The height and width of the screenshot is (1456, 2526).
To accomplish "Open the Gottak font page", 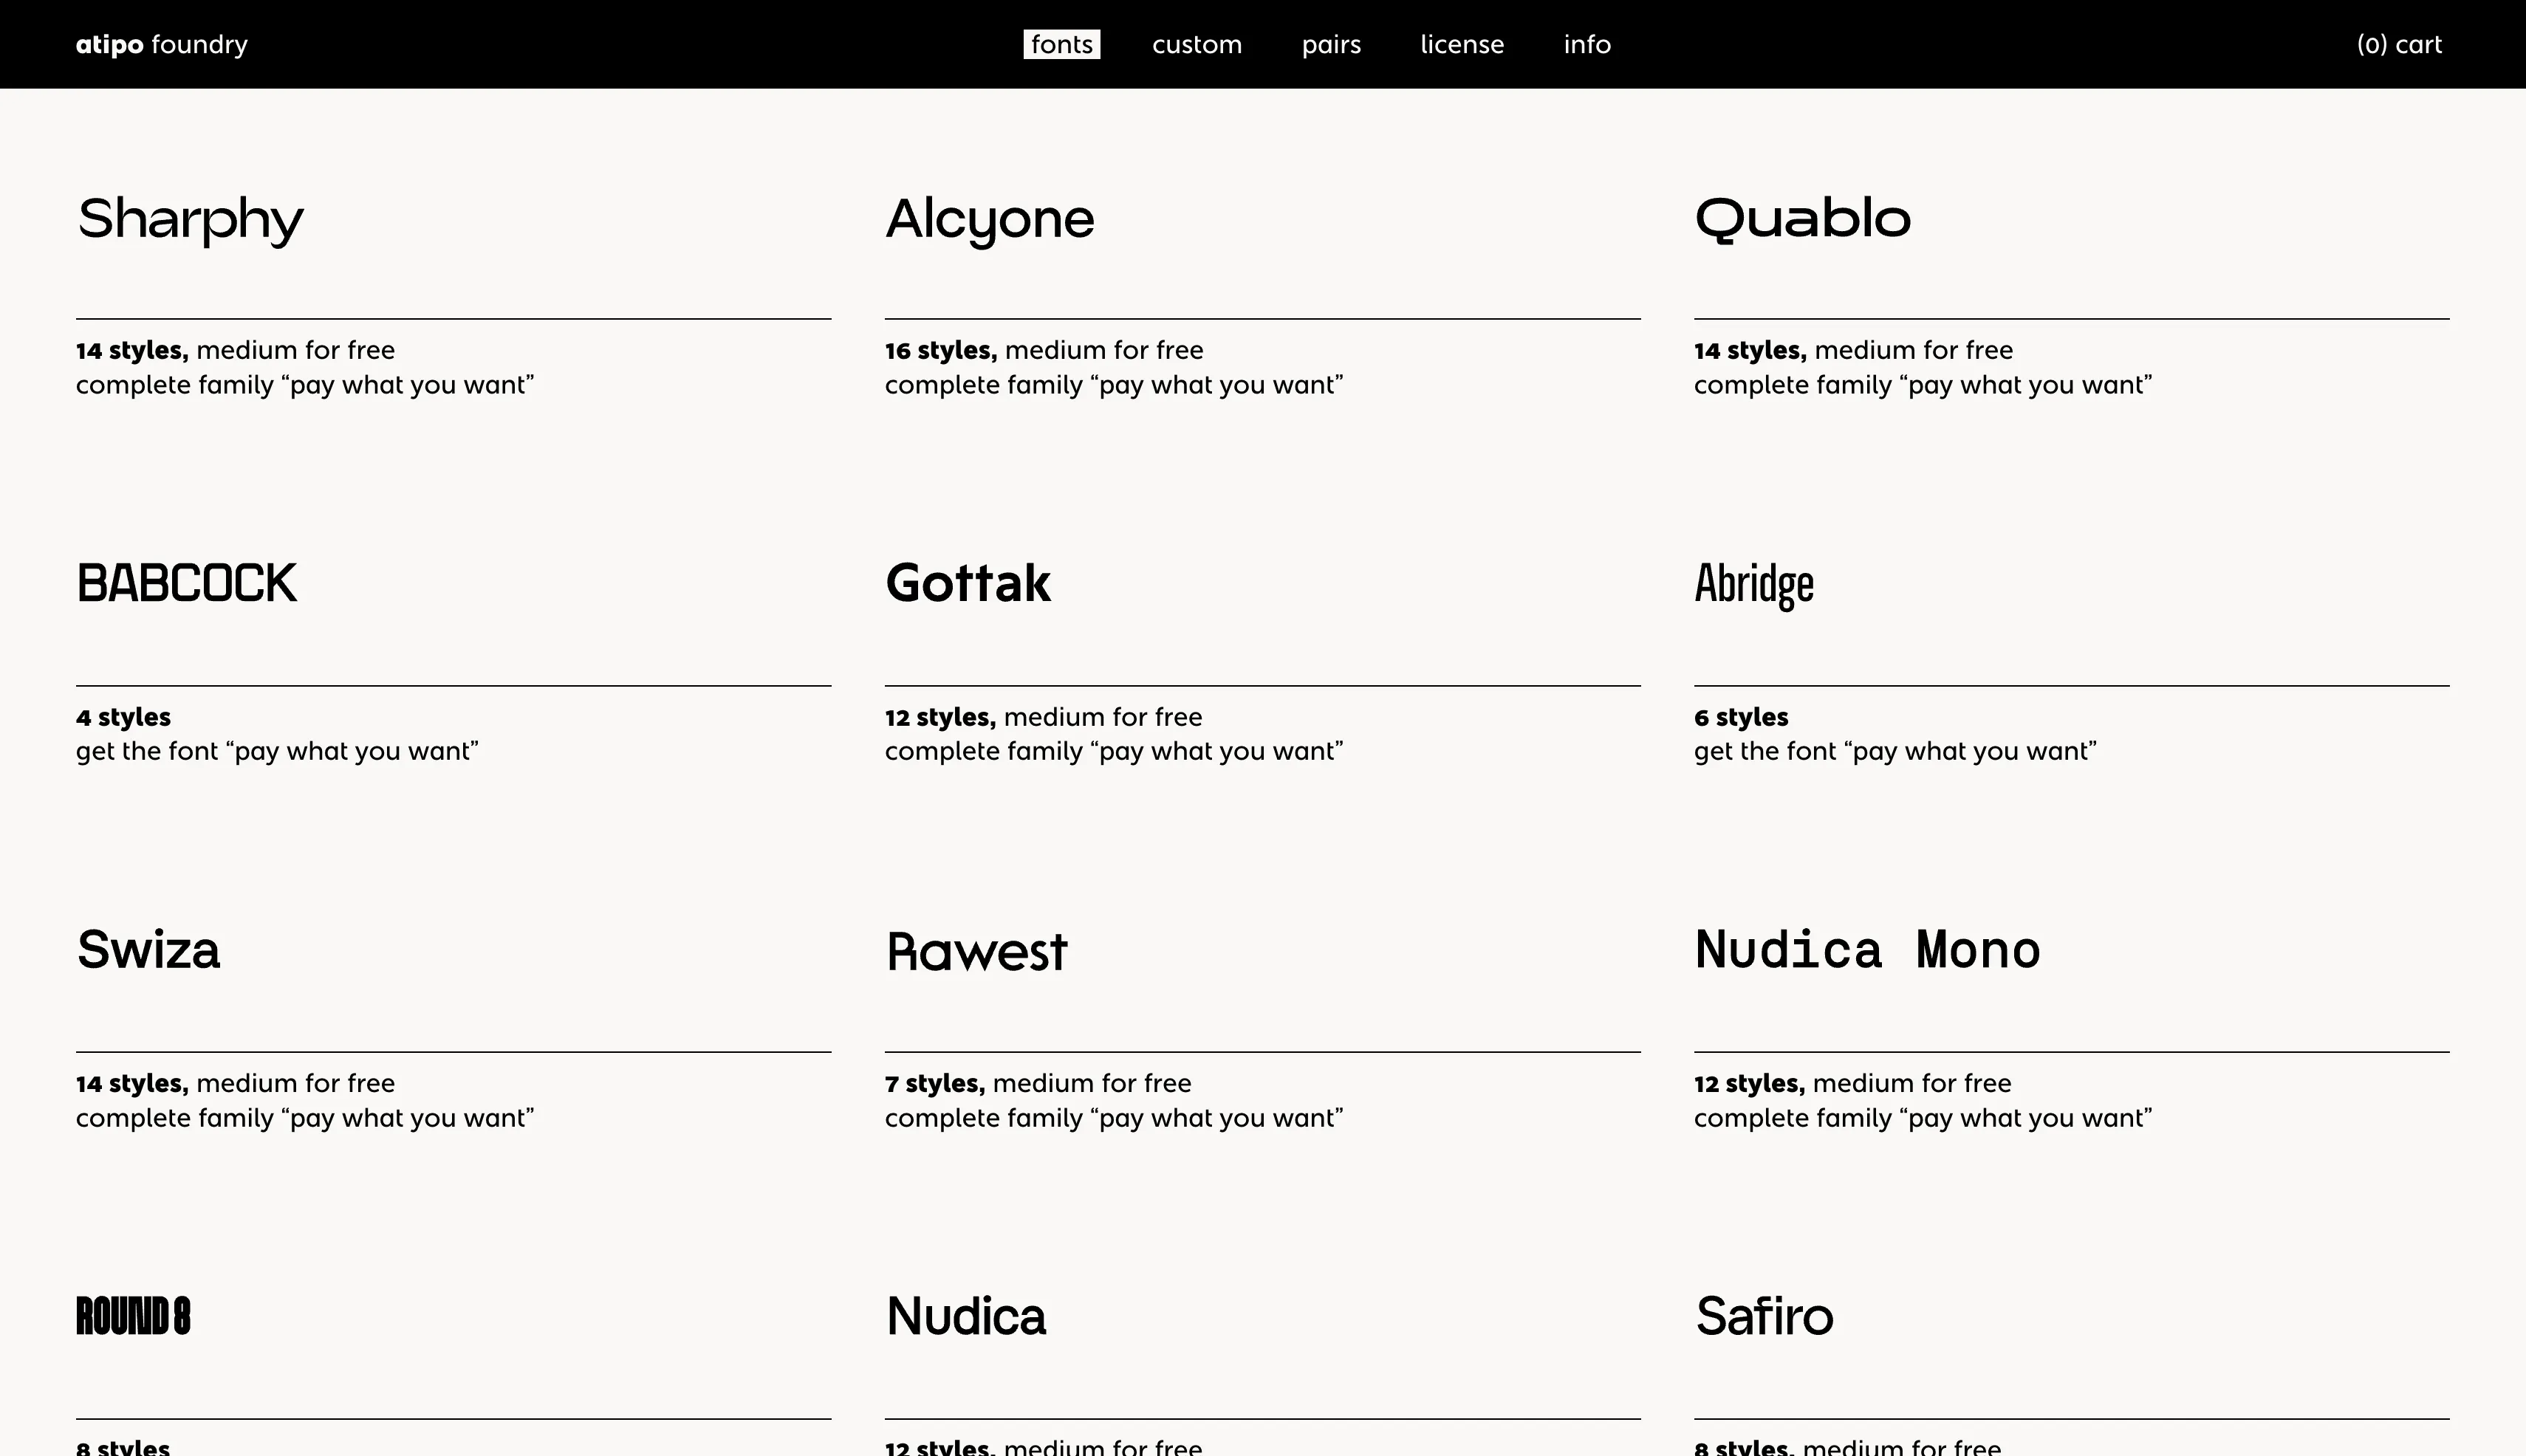I will (x=968, y=584).
